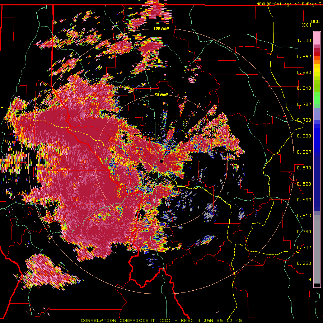Click the [CC] unit label

[x=306, y=25]
